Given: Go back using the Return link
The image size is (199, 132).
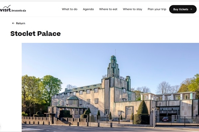Looking at the screenshot, I should point(19,23).
